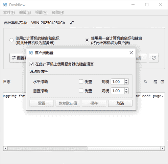168x164 pixels.
Task: Open the 编辑(E) menu
Action: 25,12
